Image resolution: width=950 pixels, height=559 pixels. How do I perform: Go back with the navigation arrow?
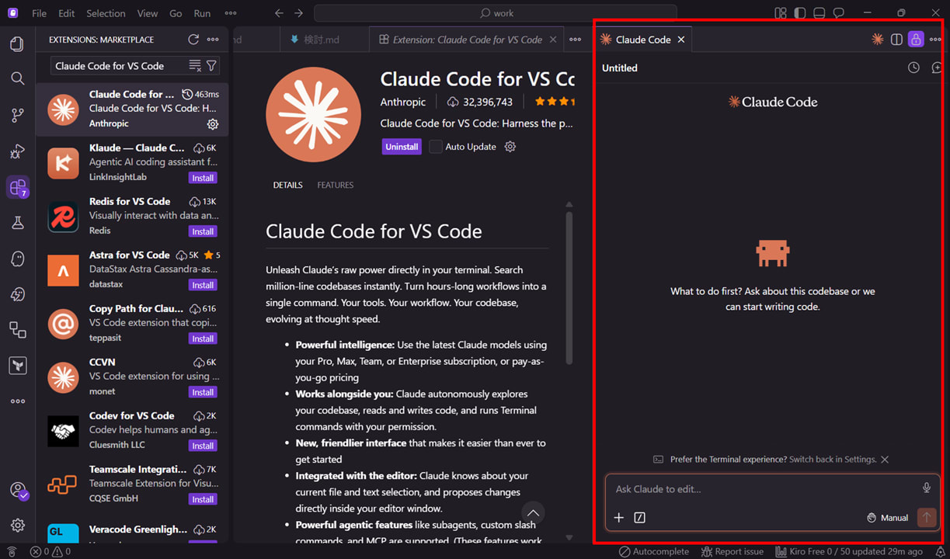tap(280, 13)
